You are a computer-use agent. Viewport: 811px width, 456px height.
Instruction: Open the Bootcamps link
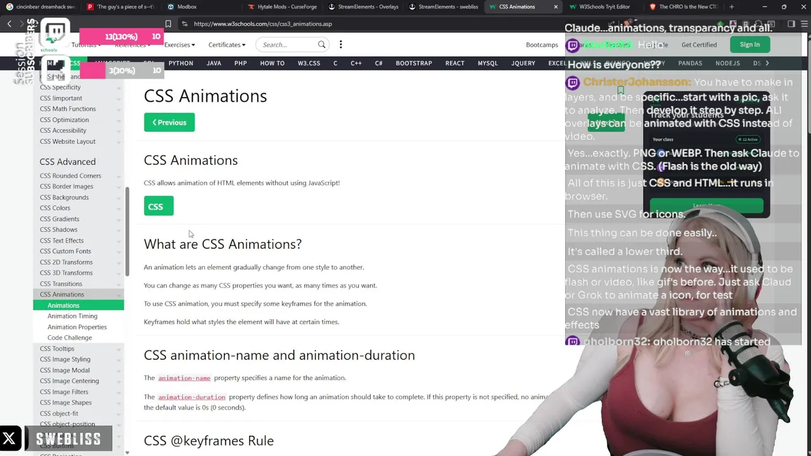click(542, 44)
